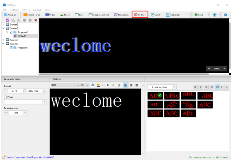This screenshot has width=233, height=161.
Task: Toggle Program1 checkbox under Screen9
Action: (x=11, y=48)
